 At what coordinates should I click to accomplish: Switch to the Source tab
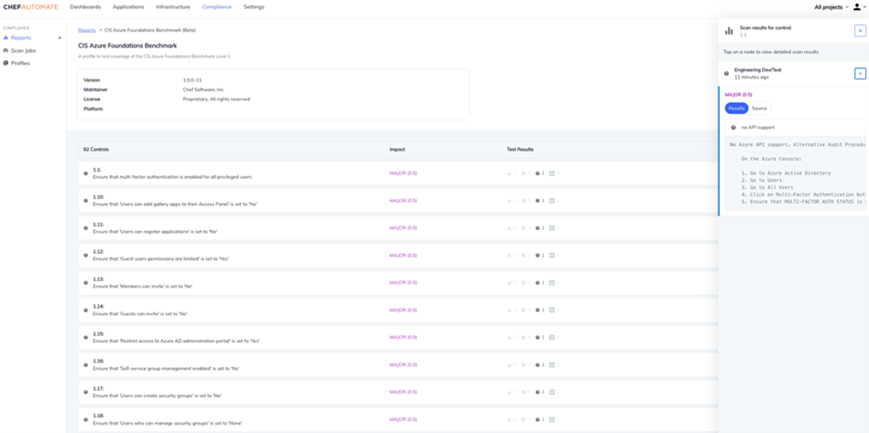tap(759, 108)
